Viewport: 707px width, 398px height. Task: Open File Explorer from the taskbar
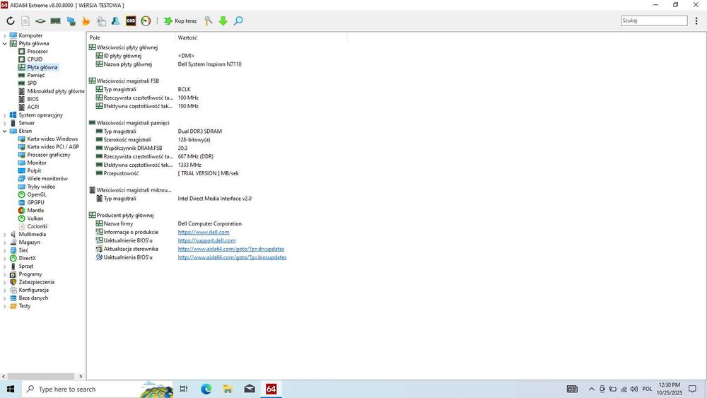[x=228, y=389]
